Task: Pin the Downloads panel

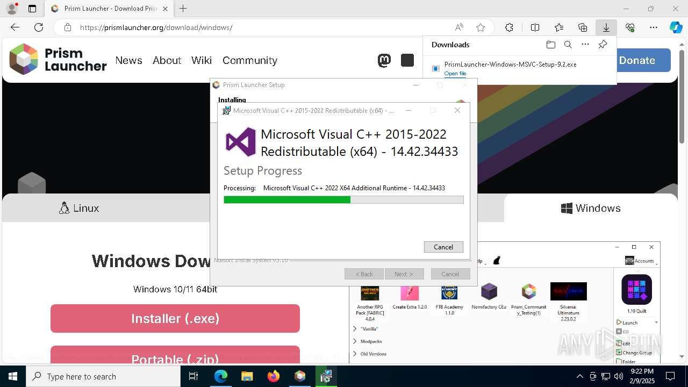Action: (x=603, y=45)
